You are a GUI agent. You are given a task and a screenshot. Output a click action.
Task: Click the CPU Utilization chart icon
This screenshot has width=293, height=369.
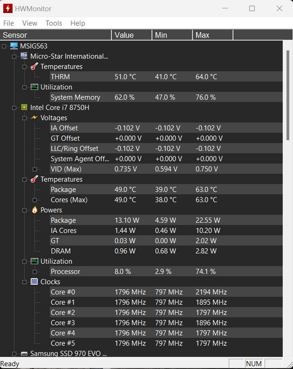point(34,261)
